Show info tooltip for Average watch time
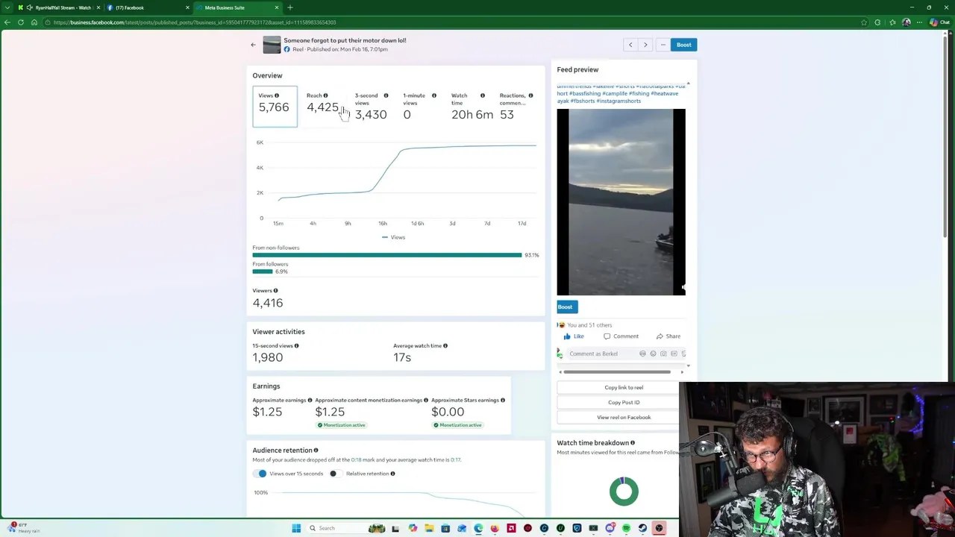This screenshot has width=955, height=537. (x=445, y=346)
